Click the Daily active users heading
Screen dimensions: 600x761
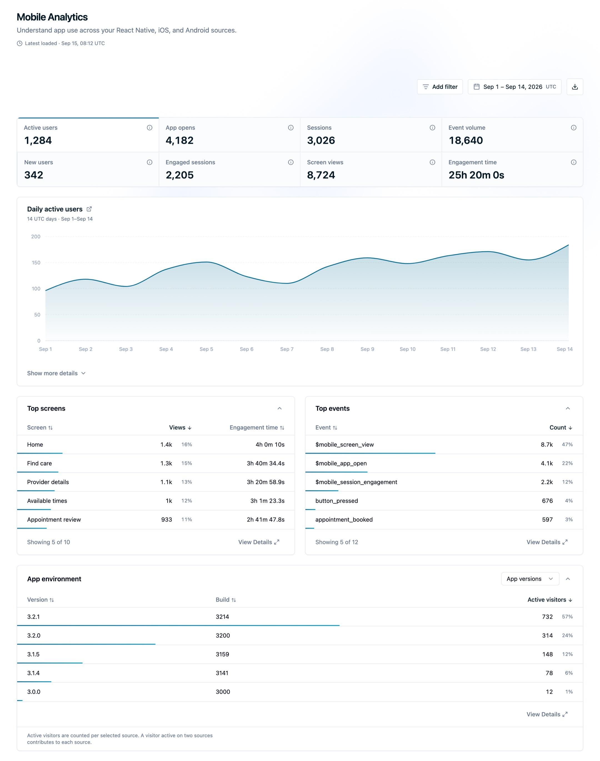(x=55, y=209)
